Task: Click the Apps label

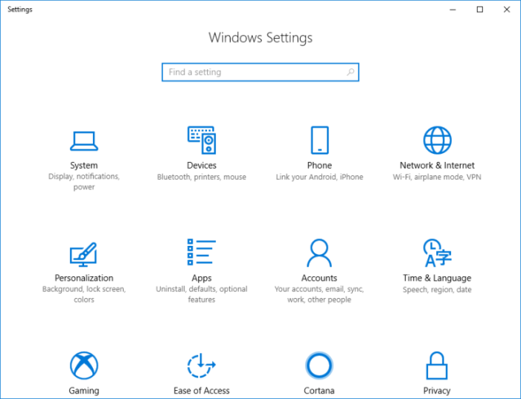Action: tap(202, 278)
